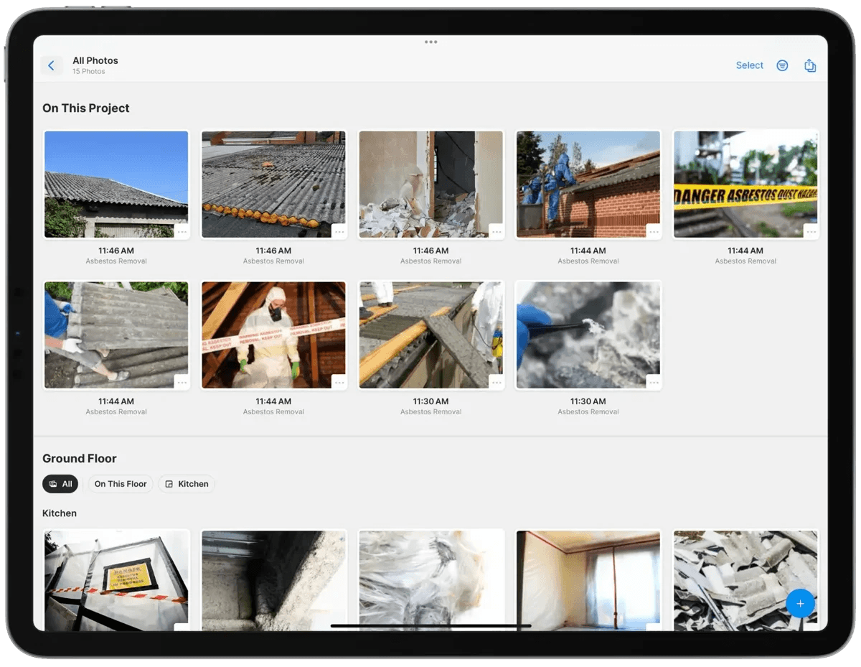
Task: Open the blue sky asbestos roof photo
Action: tap(116, 184)
